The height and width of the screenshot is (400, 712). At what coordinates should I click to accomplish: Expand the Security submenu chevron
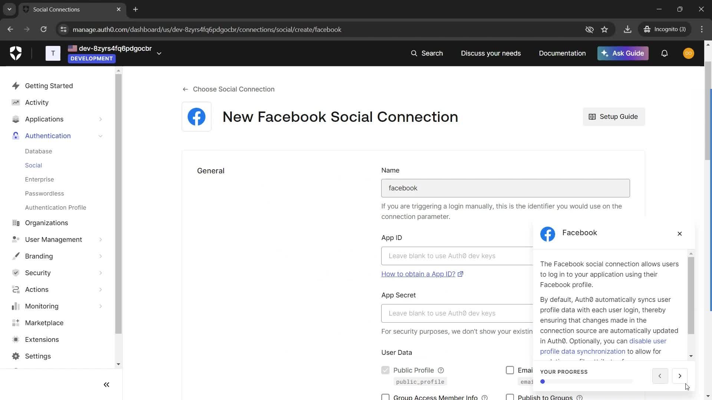click(100, 273)
